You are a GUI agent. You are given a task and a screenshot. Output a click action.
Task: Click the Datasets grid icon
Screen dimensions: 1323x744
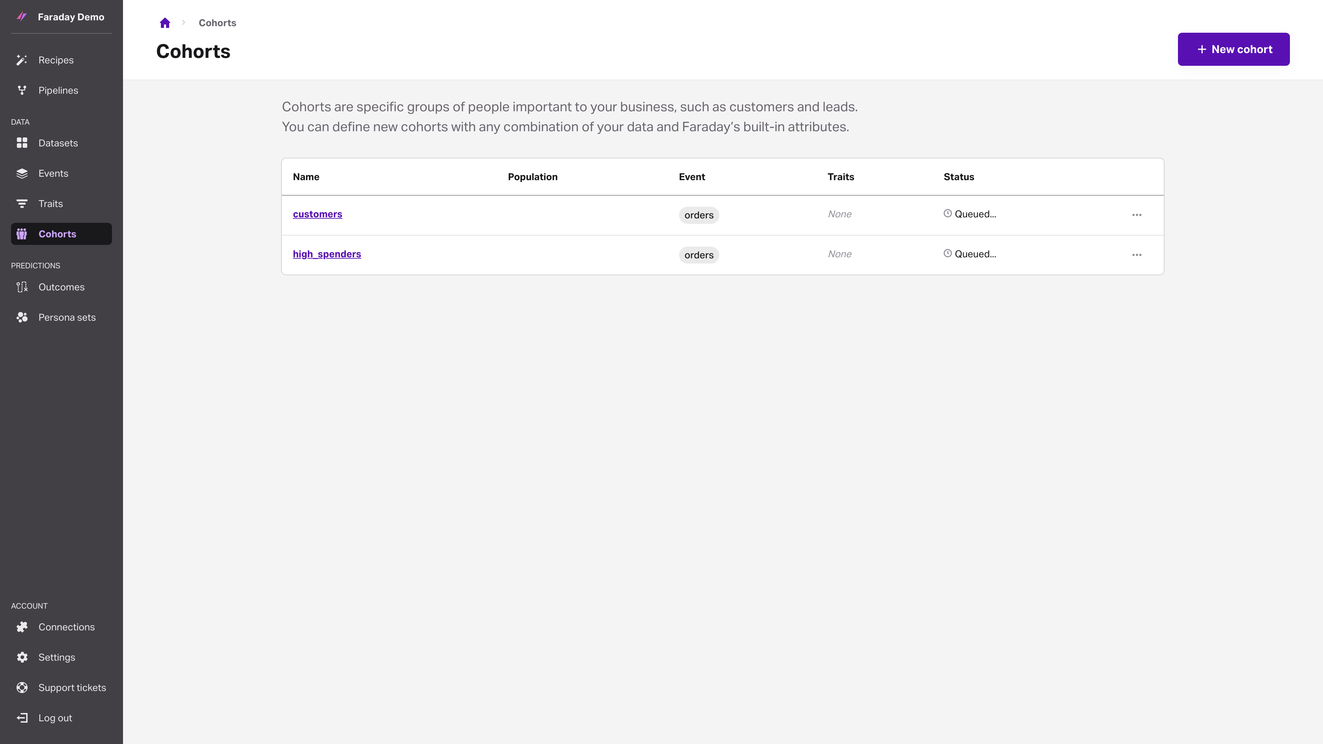(22, 143)
